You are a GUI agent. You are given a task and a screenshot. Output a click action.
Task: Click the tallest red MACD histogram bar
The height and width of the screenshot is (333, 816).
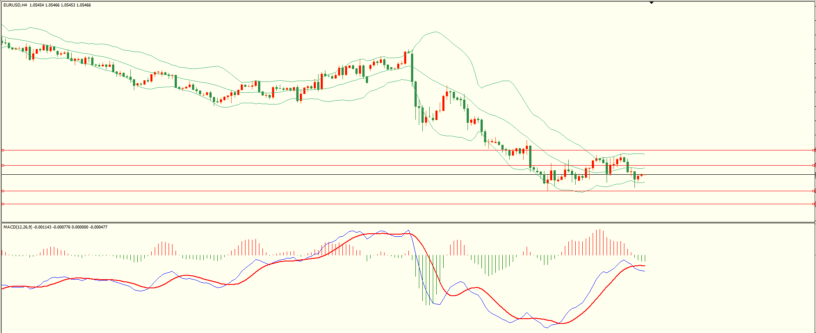tap(599, 242)
